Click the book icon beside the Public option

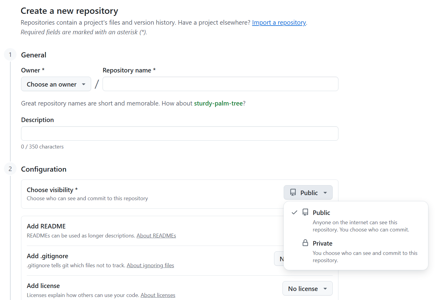[305, 212]
